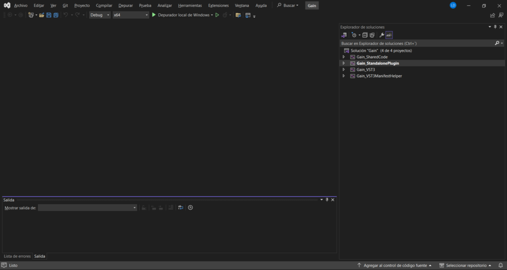507x270 pixels.
Task: Navigate backward with the back arrow
Action: (10, 15)
